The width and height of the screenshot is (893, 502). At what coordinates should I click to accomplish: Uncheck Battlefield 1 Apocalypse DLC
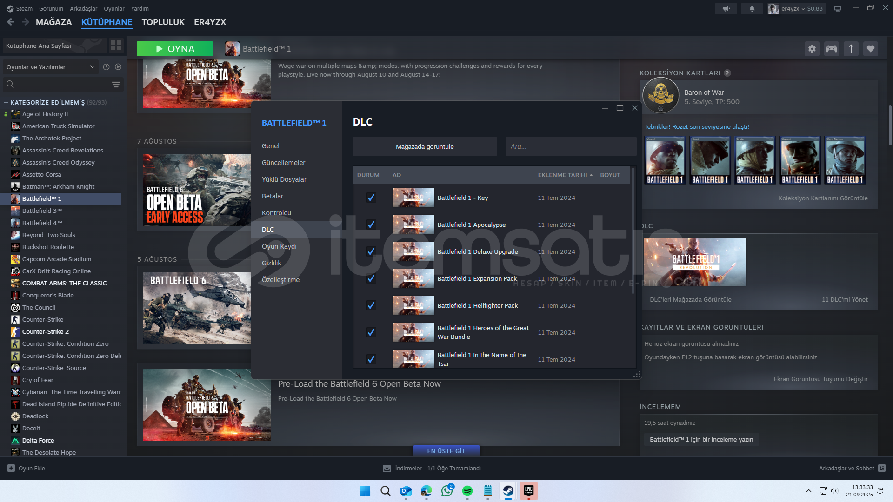pyautogui.click(x=371, y=225)
